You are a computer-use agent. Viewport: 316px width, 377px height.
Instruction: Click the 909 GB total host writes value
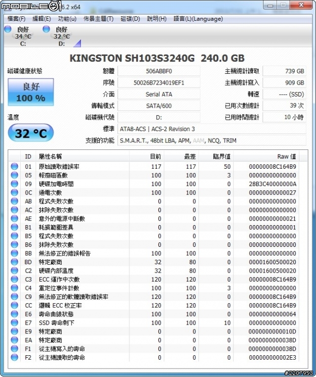coord(284,83)
